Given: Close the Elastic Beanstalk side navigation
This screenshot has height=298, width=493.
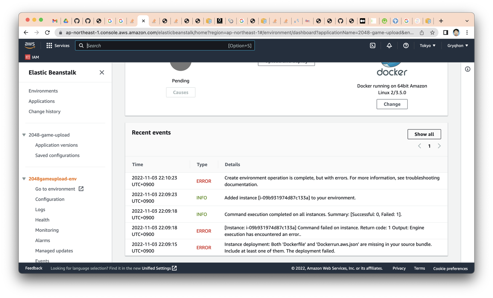Looking at the screenshot, I should click(x=102, y=72).
